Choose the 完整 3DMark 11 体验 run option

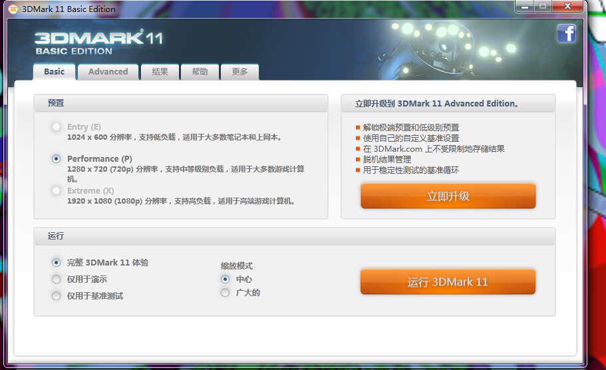57,262
